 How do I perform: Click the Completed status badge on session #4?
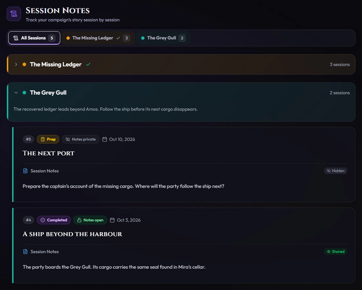coord(54,220)
